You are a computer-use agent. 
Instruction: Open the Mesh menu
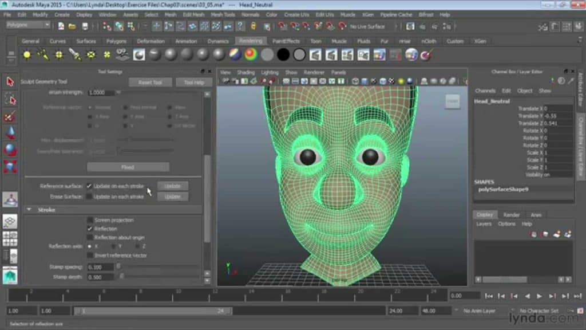click(x=171, y=14)
